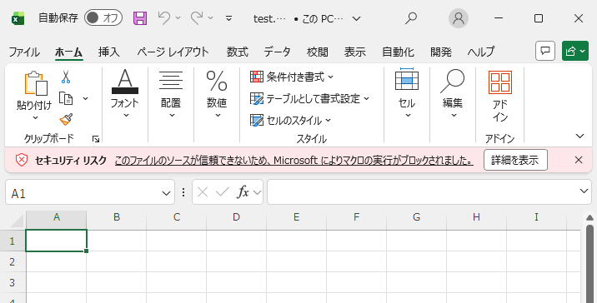Open the user account profile icon
Image resolution: width=597 pixels, height=303 pixels.
pos(459,18)
